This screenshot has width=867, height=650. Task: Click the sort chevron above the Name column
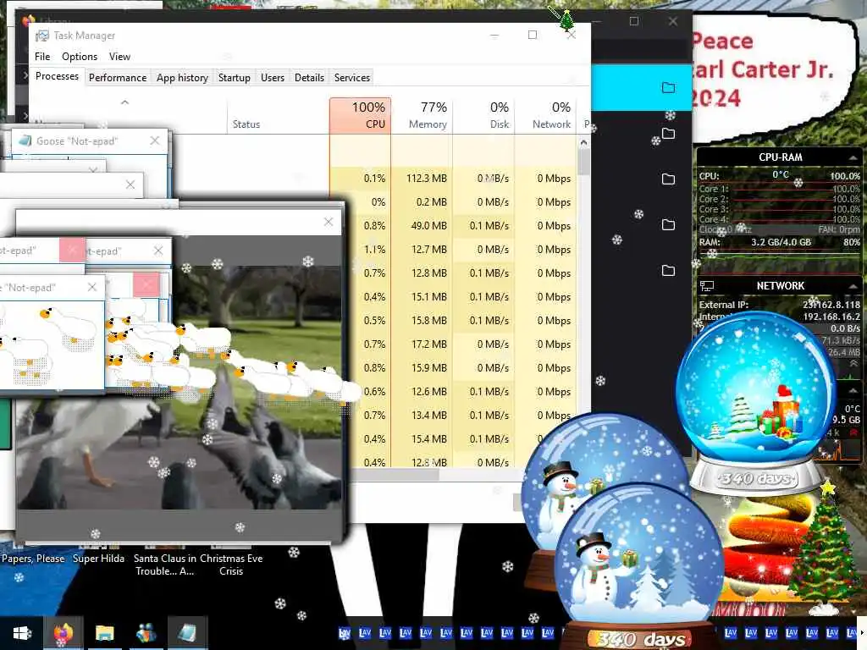click(125, 102)
